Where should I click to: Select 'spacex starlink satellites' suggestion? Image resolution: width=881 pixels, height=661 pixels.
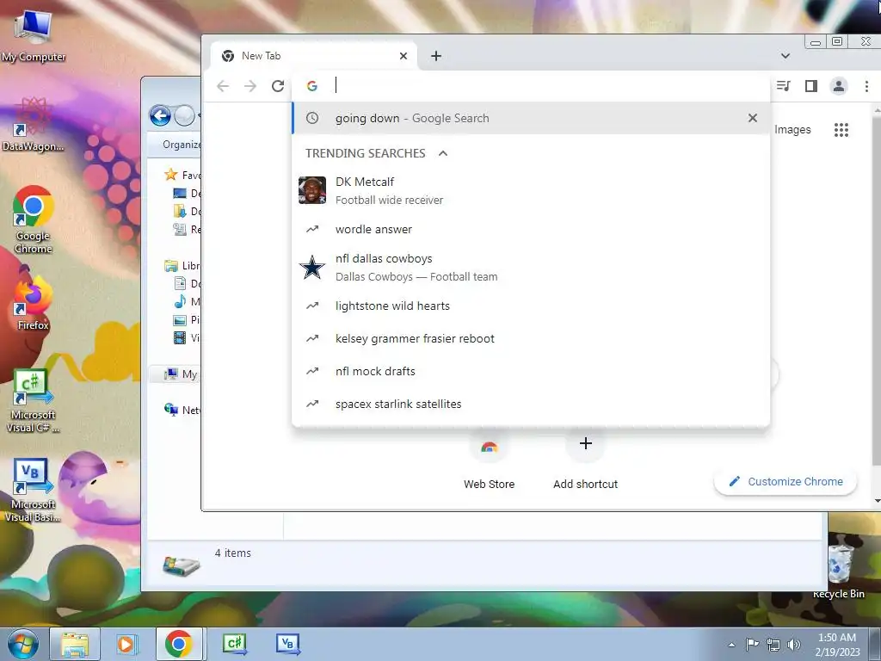530,404
